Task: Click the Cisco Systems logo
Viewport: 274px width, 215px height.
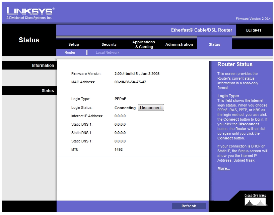Action: [255, 200]
